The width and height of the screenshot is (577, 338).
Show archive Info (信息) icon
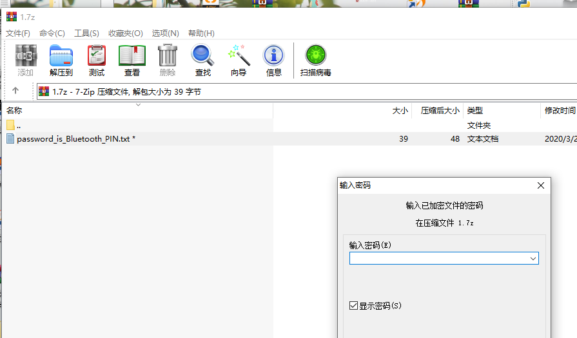274,55
